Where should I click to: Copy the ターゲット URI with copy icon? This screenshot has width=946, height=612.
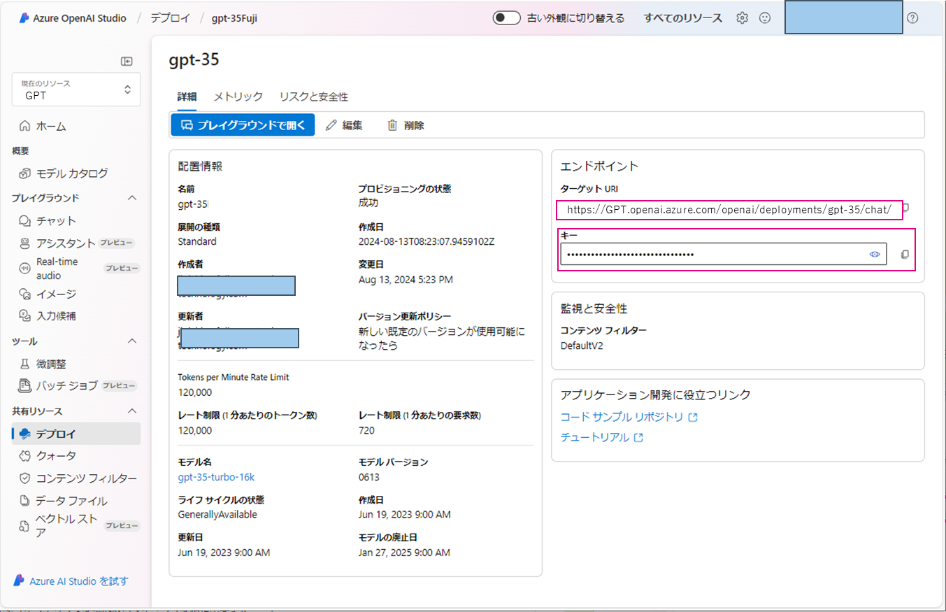point(905,208)
